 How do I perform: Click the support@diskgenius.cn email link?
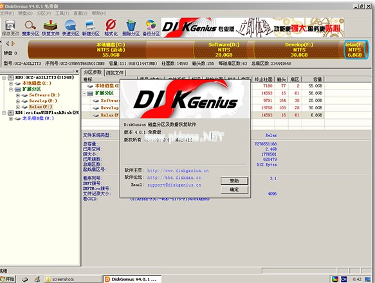click(174, 185)
